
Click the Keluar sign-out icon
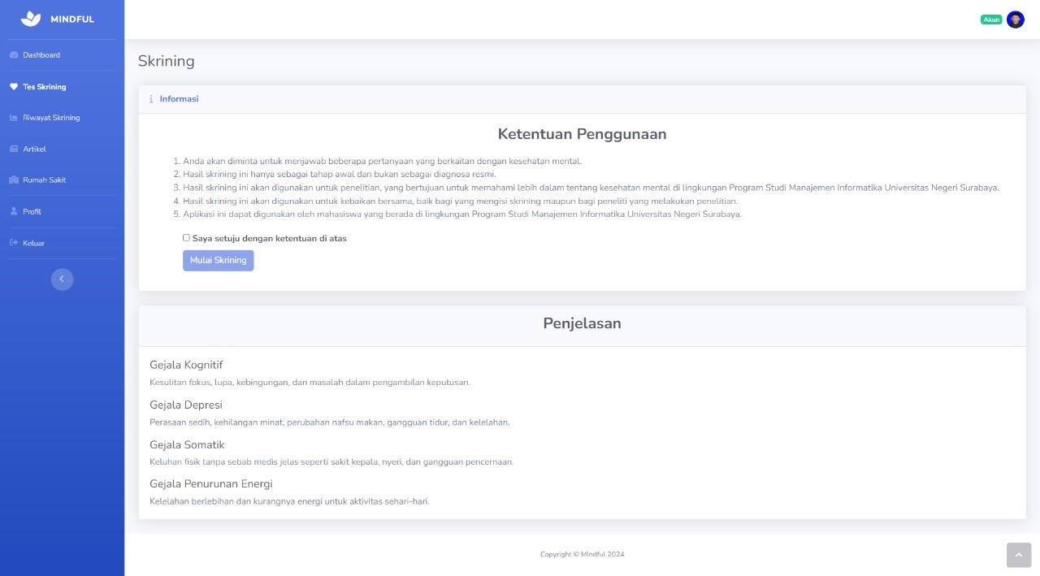[14, 243]
